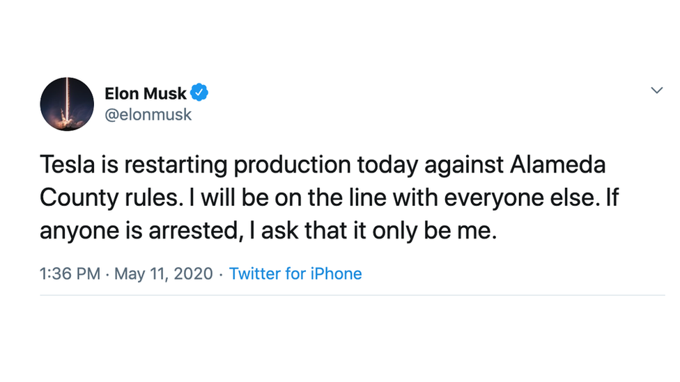Open Elon Musk's rocket profile picture

tap(67, 104)
